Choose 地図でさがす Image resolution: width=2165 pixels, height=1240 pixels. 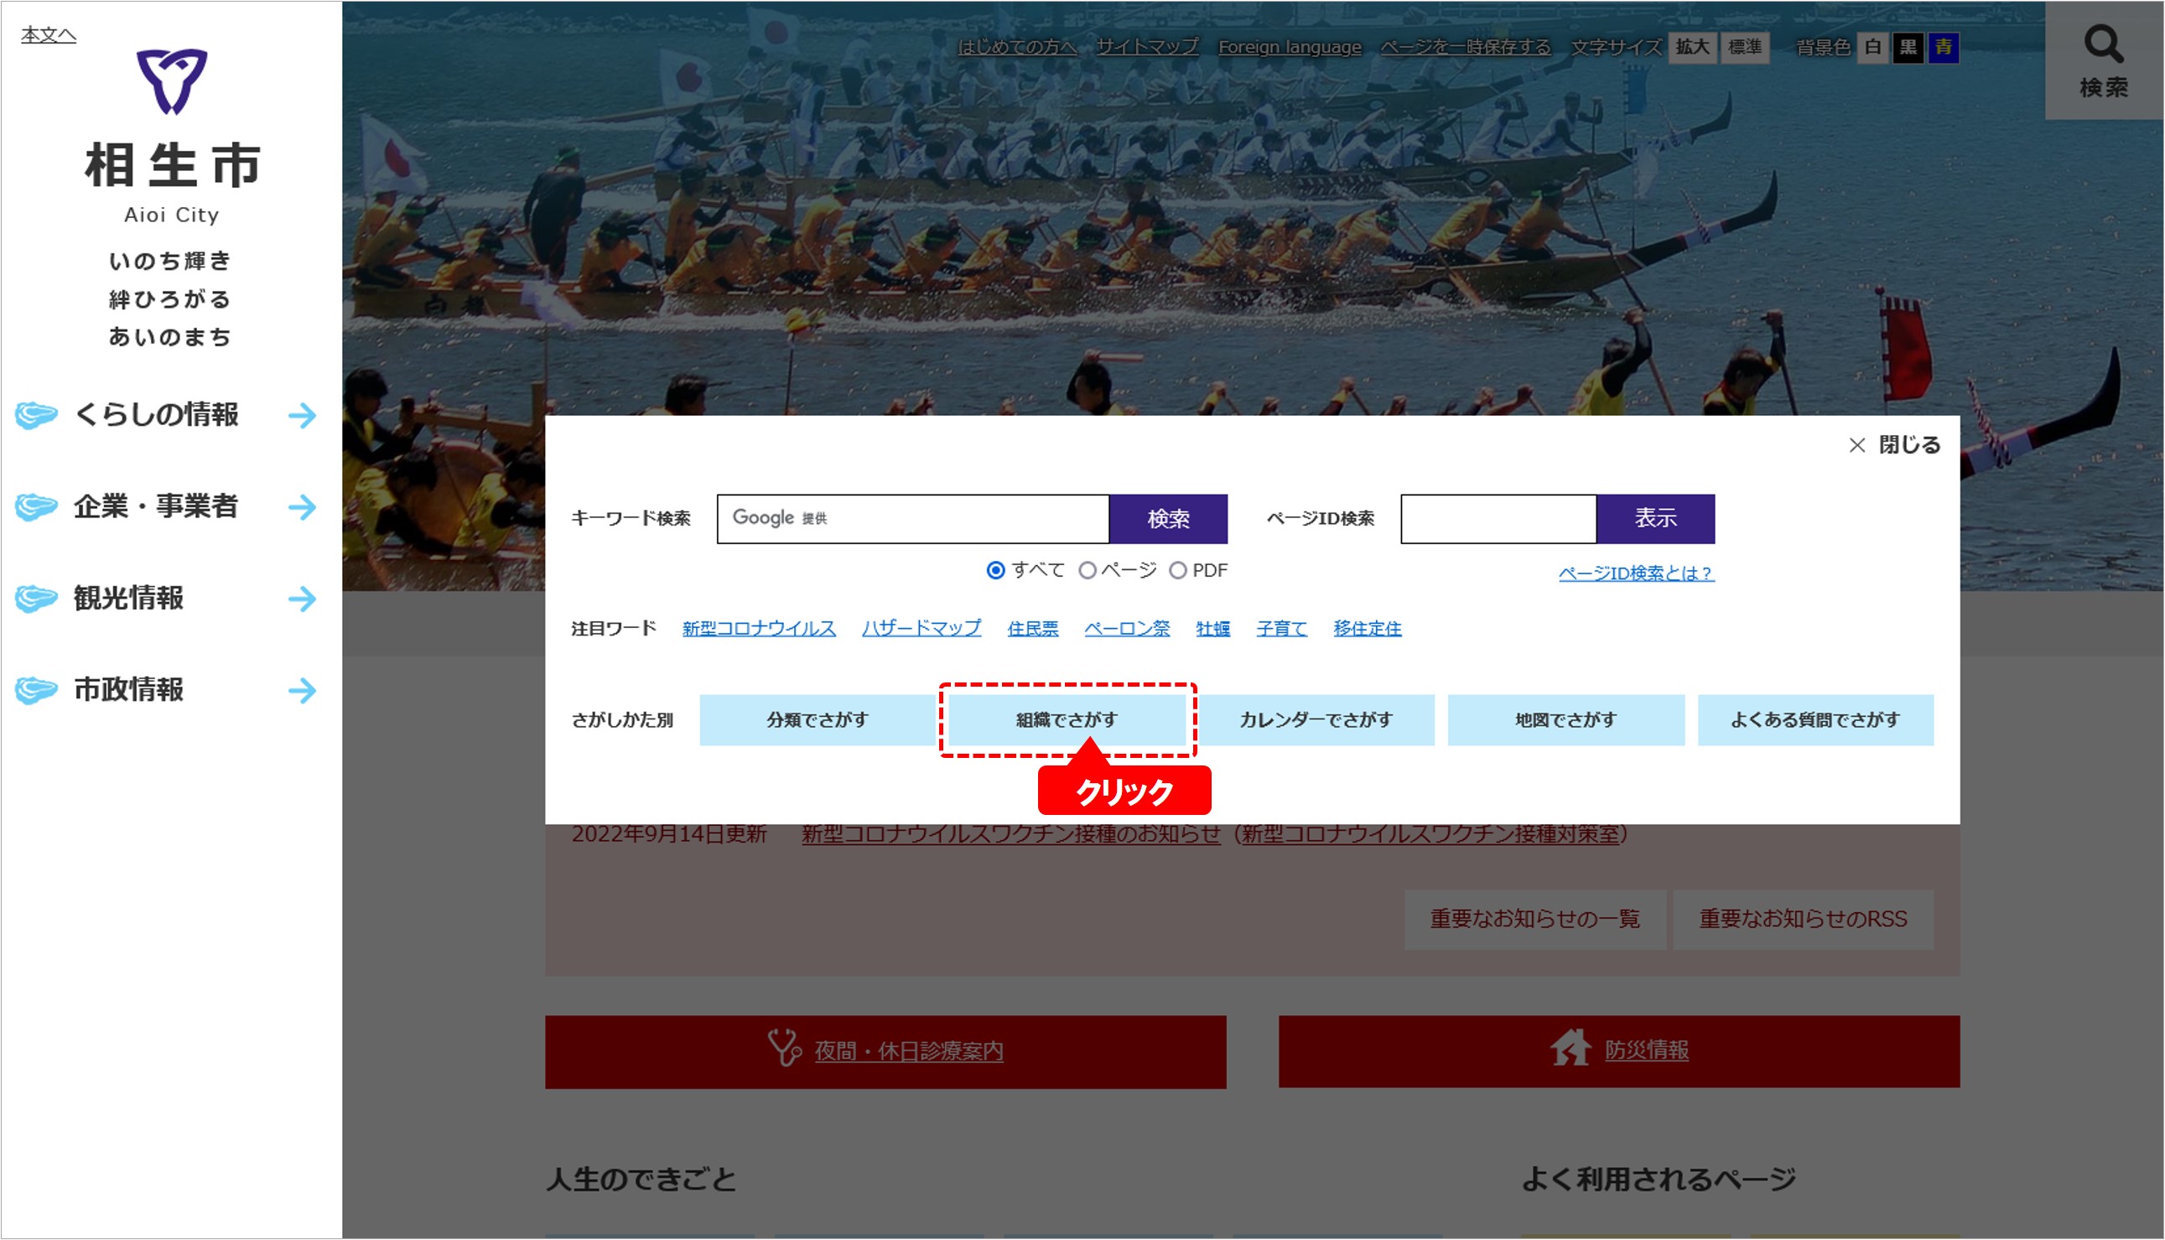point(1566,720)
